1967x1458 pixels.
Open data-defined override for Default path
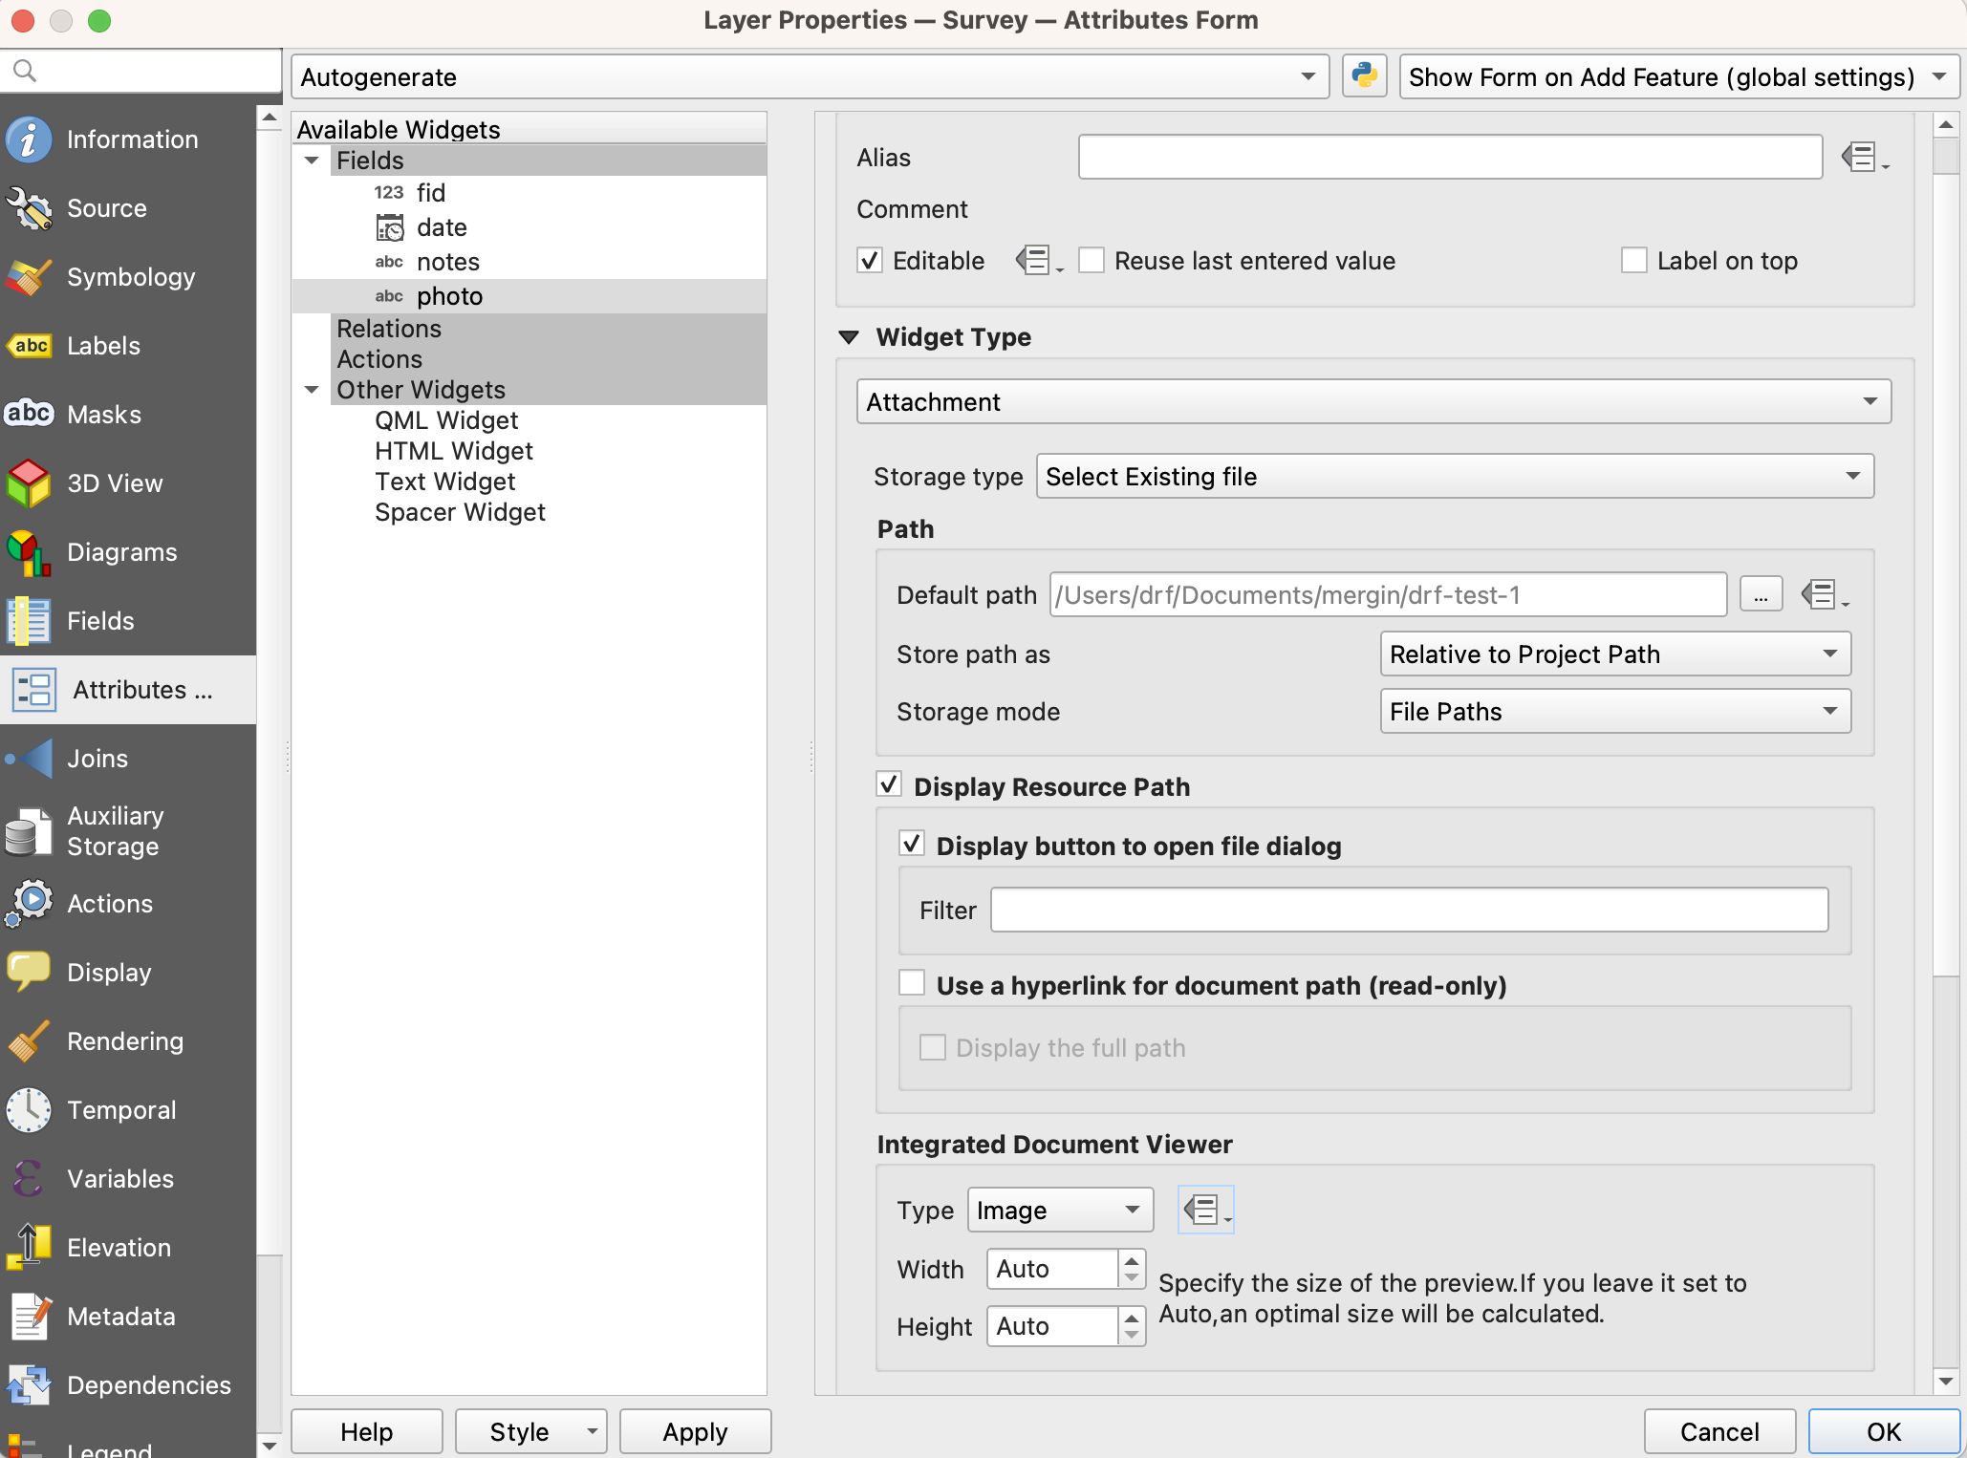(1824, 595)
